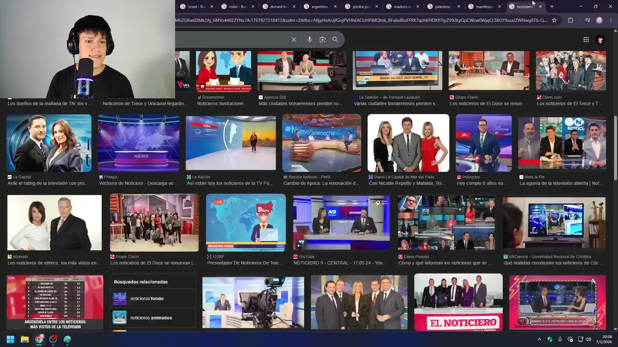This screenshot has height=347, width=618.
Task: Open the taskbar volume control
Action: tap(589, 339)
